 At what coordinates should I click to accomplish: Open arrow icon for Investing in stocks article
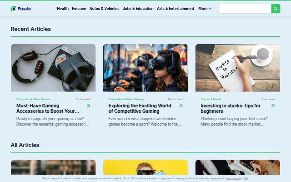point(273,106)
